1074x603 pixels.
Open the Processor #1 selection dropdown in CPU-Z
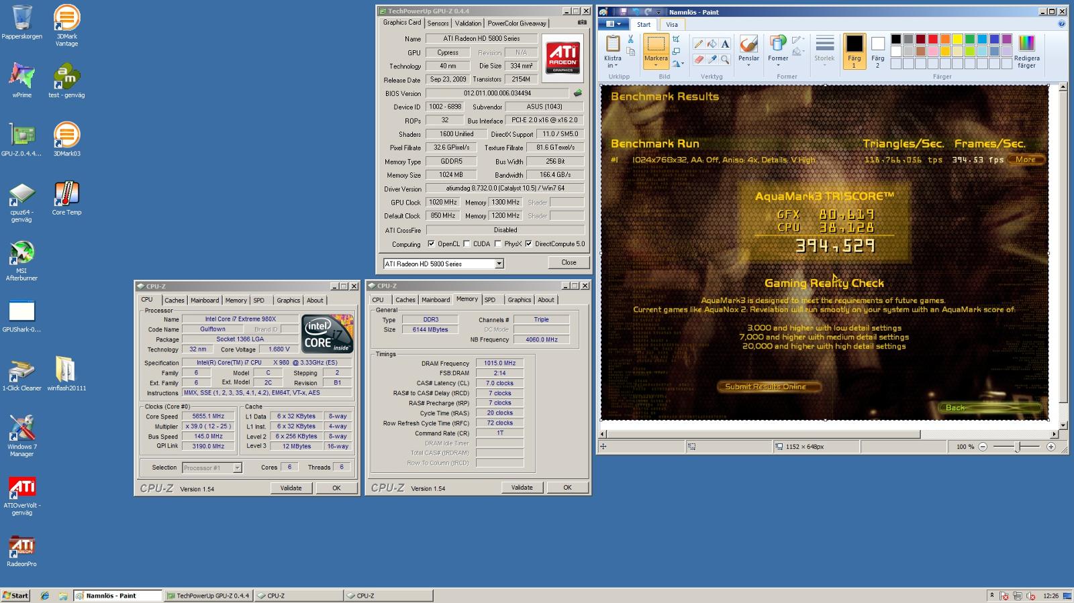(x=237, y=468)
